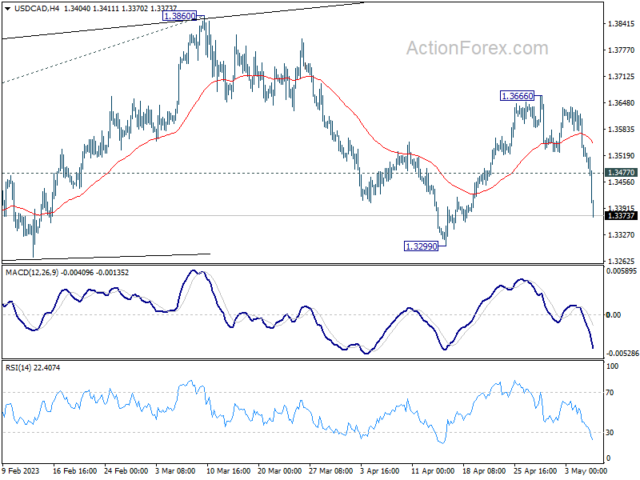Click the 1.37770 price axis value
640x480 pixels.
click(x=622, y=50)
